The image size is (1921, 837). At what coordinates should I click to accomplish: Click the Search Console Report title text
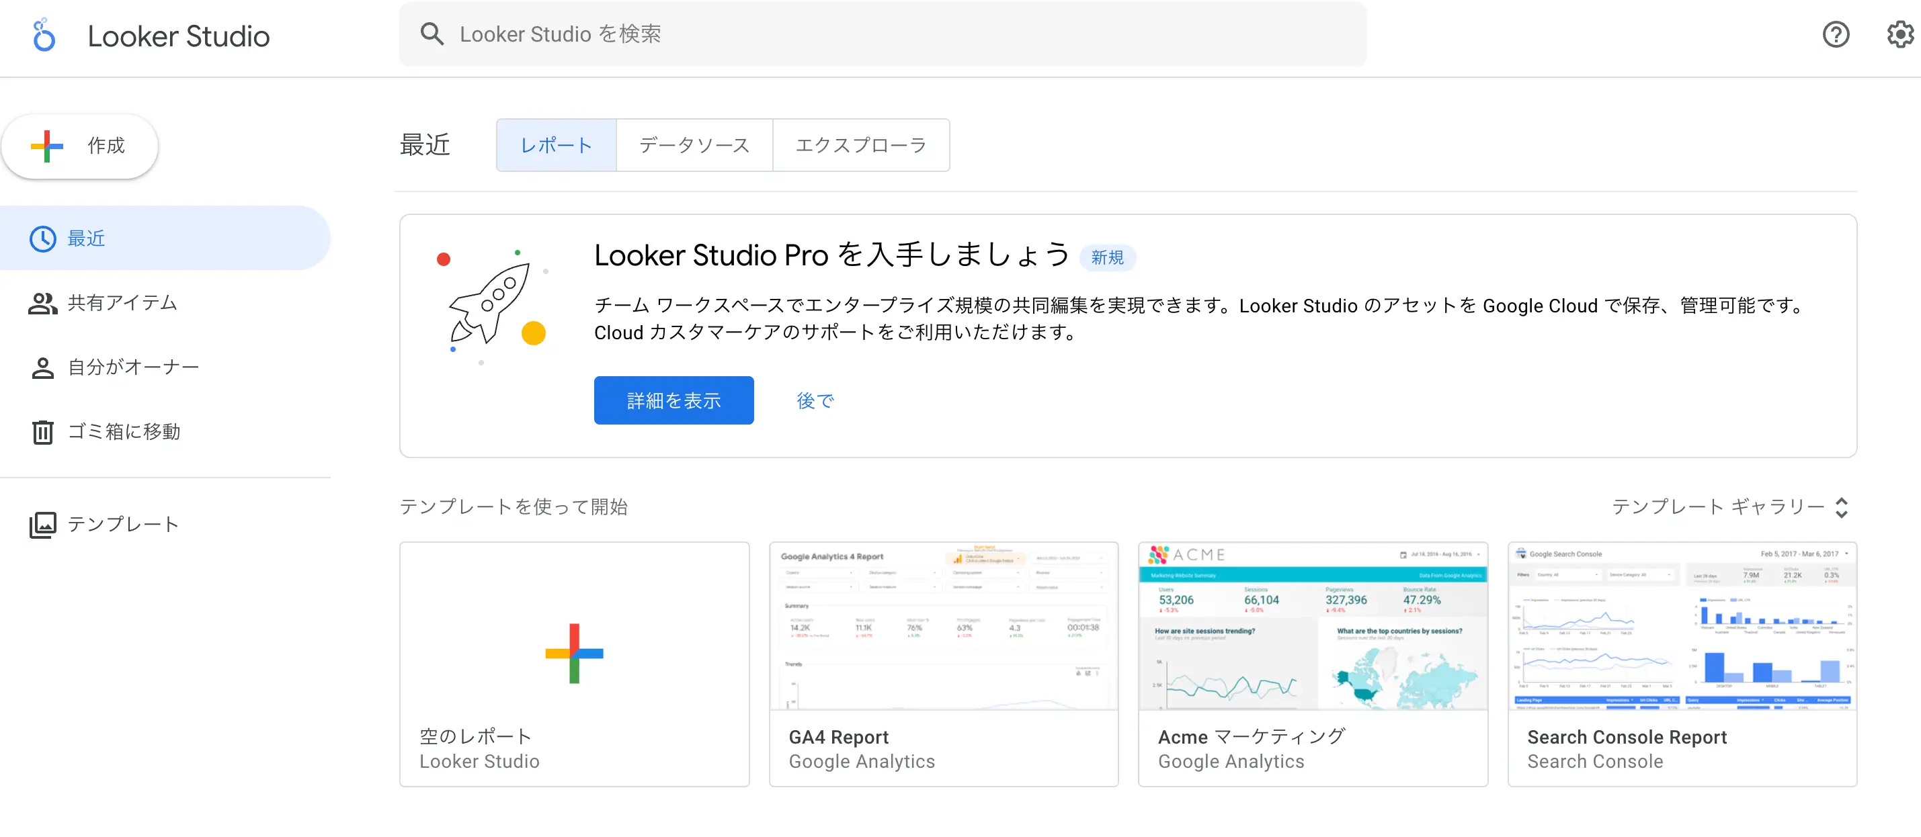click(1627, 737)
